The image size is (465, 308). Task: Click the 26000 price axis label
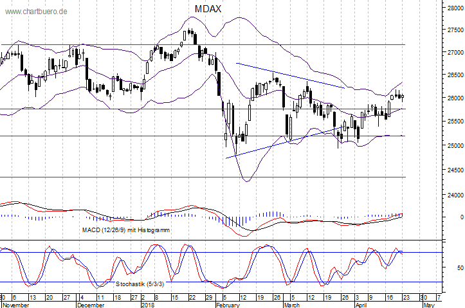pos(455,98)
